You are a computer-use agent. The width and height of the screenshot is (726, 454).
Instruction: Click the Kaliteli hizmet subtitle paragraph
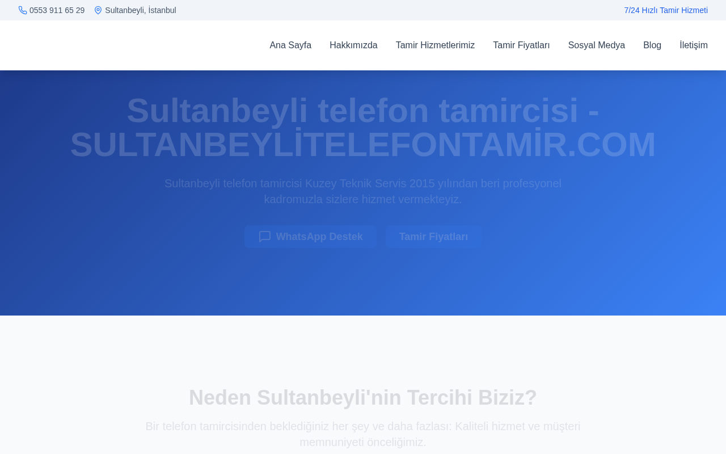363,434
